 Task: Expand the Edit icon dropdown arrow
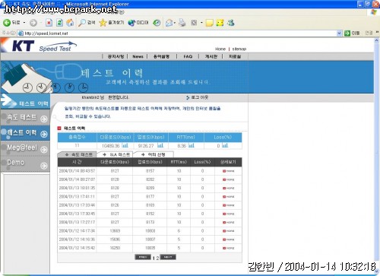[201, 23]
